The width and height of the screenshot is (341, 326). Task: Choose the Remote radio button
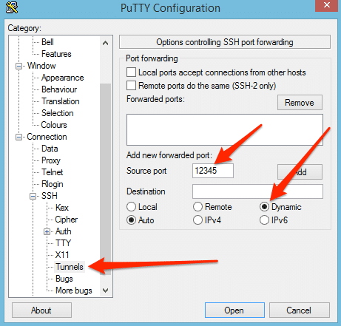tap(197, 207)
